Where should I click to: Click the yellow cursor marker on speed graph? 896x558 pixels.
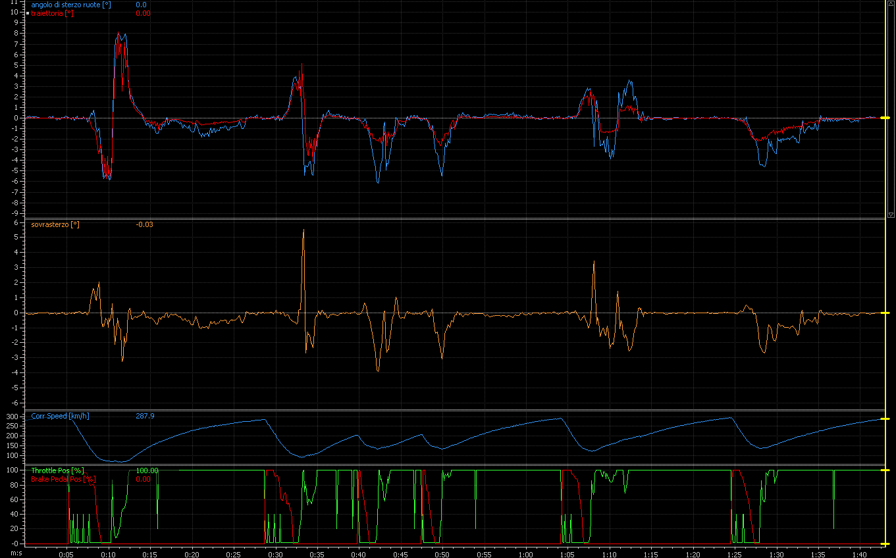(884, 419)
